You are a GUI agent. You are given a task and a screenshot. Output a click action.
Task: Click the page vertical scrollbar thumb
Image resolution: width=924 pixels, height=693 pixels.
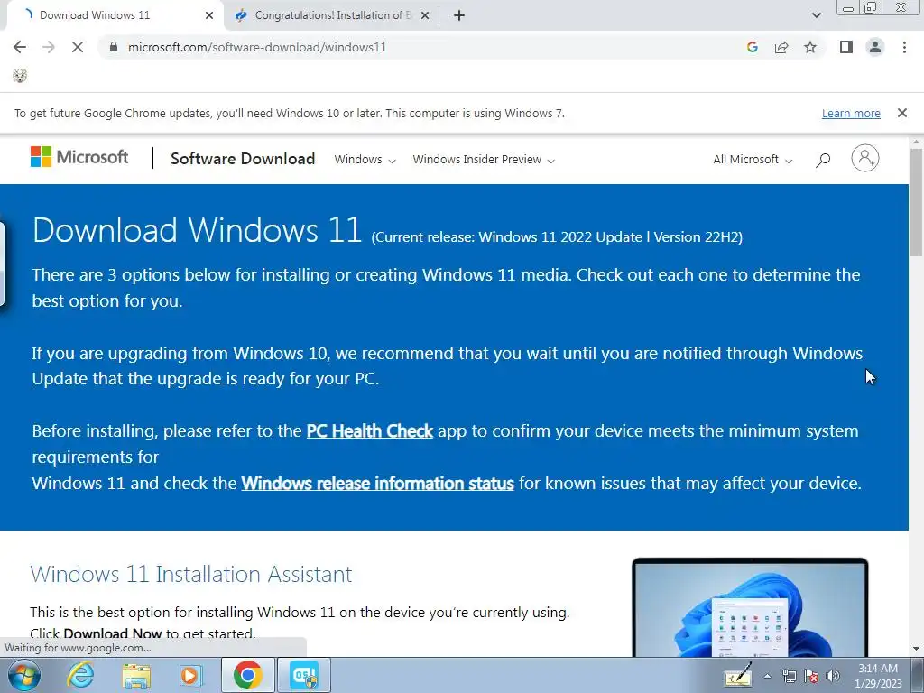(x=916, y=203)
